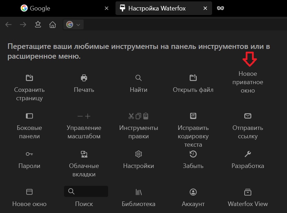Close the Настройка Waterfox tab
Viewport: 287px width, 213px height.
click(x=205, y=8)
